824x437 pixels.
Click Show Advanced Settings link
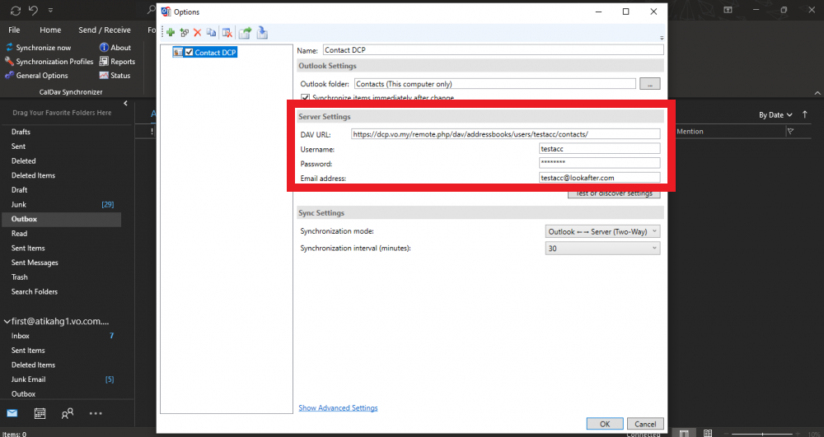pyautogui.click(x=338, y=408)
